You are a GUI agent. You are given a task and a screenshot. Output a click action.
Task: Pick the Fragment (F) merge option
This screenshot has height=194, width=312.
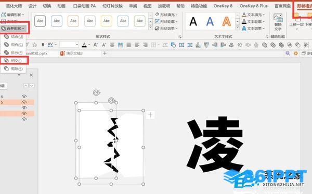coord(14,52)
